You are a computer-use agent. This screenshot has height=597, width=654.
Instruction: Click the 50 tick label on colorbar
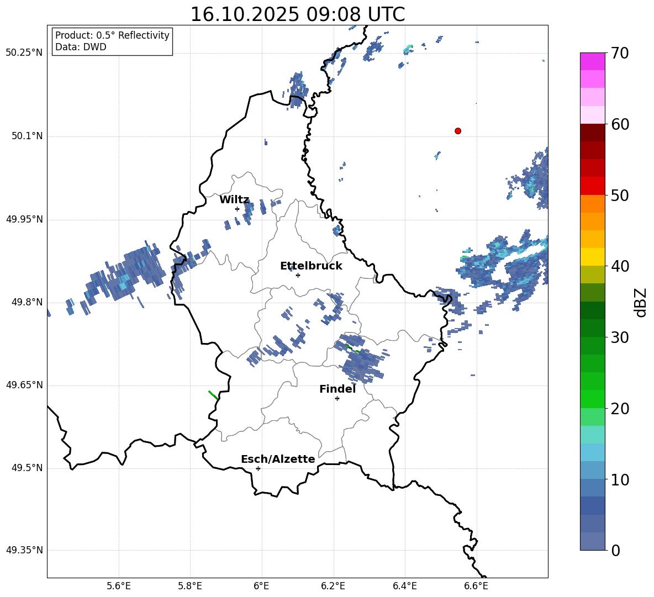[x=620, y=196]
